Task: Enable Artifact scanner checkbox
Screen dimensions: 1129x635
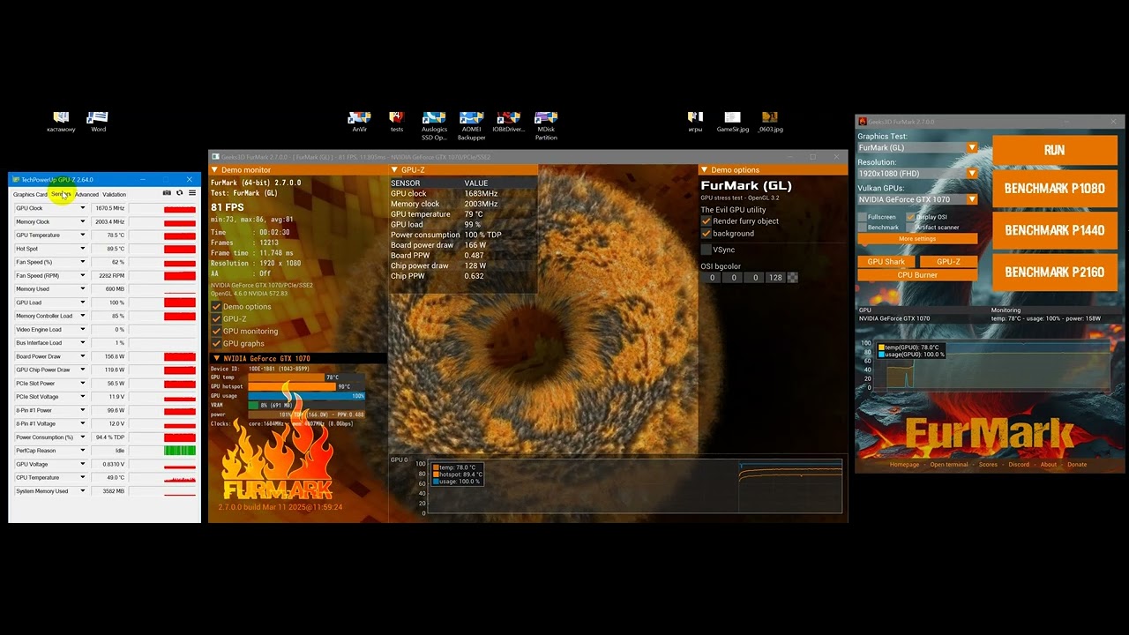Action: 910,228
